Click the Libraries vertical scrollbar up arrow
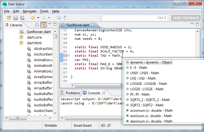Image resolution: width=204 pixels, height=132 pixels. pos(55,31)
